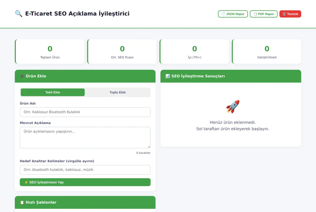Click the rocket icon in empty results

pyautogui.click(x=233, y=107)
